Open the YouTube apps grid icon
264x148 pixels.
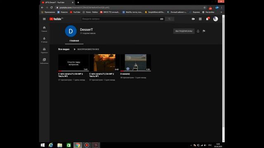(200, 19)
